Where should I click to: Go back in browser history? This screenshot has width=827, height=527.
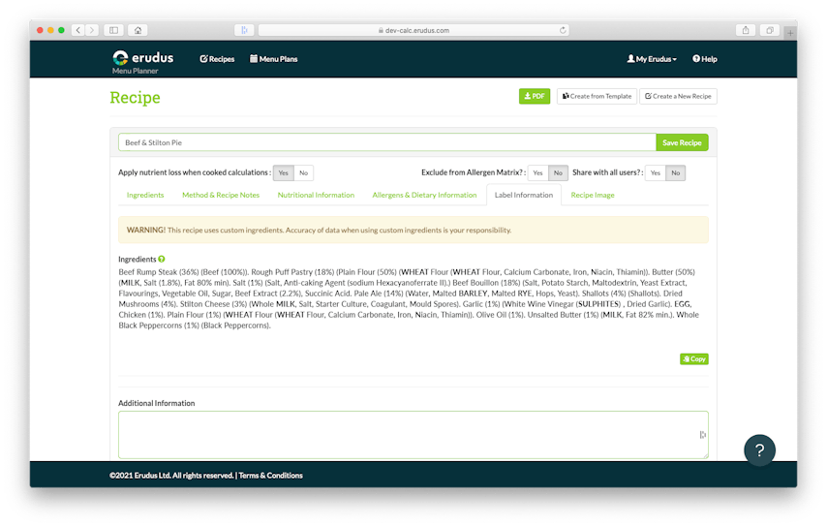(x=78, y=30)
